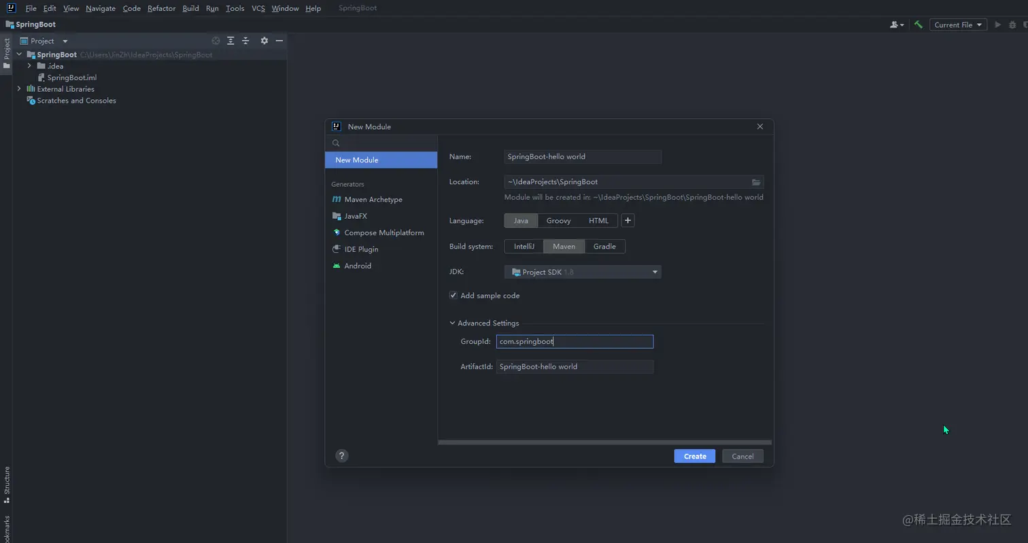Open the Navigate menu
Screen dimensions: 1028x543
[101, 8]
